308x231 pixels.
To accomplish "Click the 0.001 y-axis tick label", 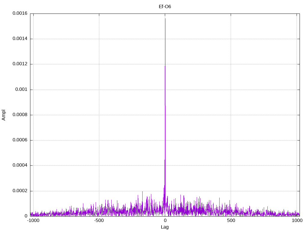I will pyautogui.click(x=22, y=90).
